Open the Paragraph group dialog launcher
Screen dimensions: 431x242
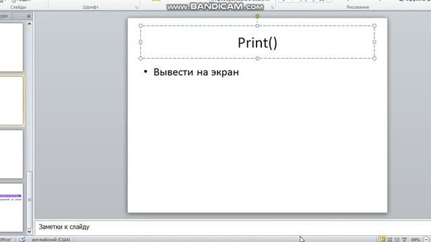pyautogui.click(x=272, y=7)
